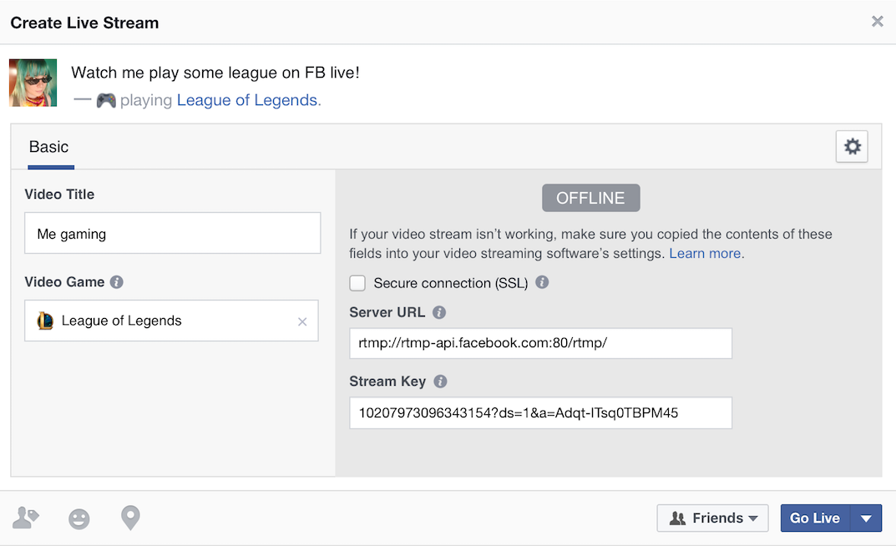Click the Video Title input field
This screenshot has height=546, width=896.
[x=173, y=233]
